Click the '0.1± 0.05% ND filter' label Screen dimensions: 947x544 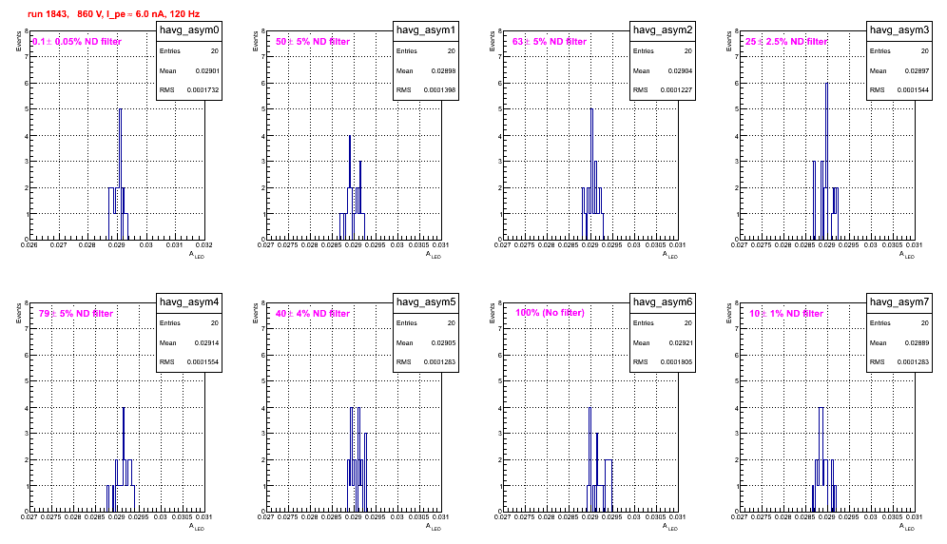pyautogui.click(x=77, y=42)
